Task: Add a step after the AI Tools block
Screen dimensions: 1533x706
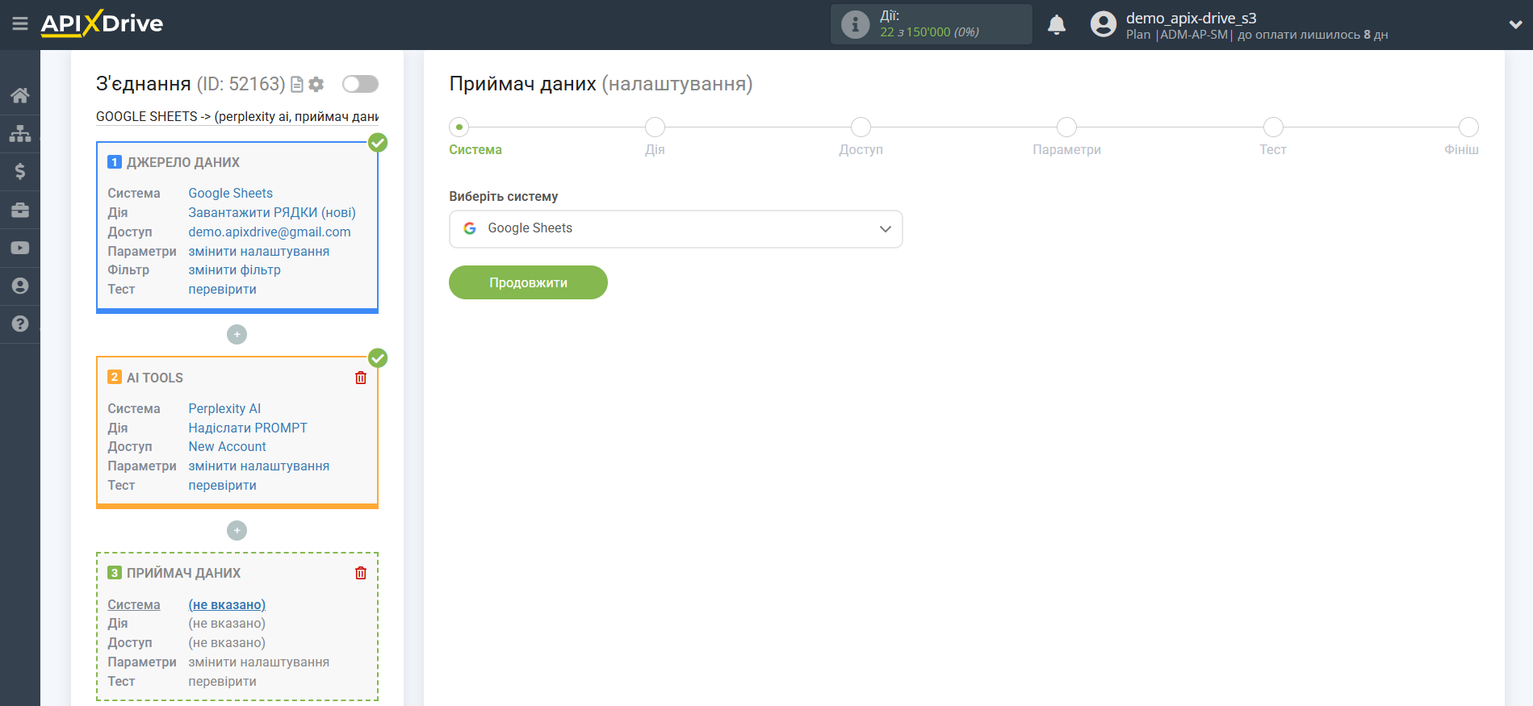Action: point(237,530)
